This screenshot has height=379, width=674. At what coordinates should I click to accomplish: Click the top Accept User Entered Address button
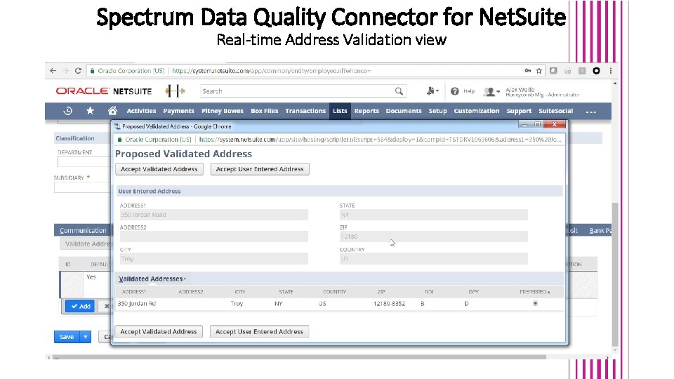260,169
